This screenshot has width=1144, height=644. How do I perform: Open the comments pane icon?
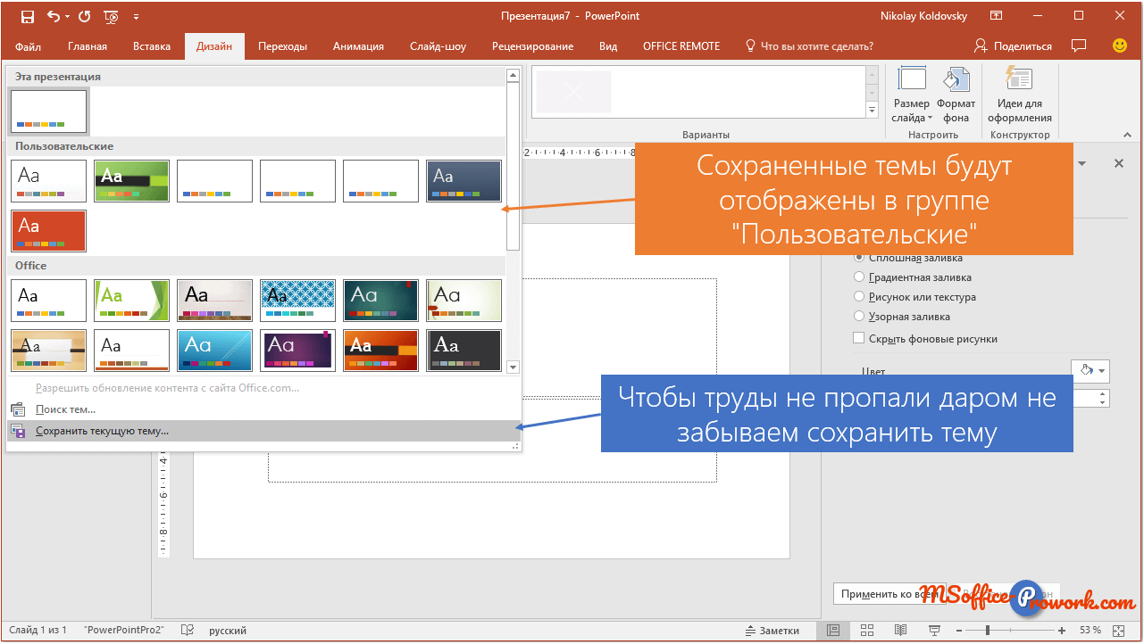[x=1079, y=45]
